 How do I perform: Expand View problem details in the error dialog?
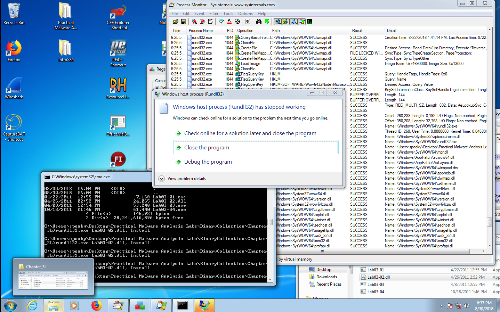(182, 179)
